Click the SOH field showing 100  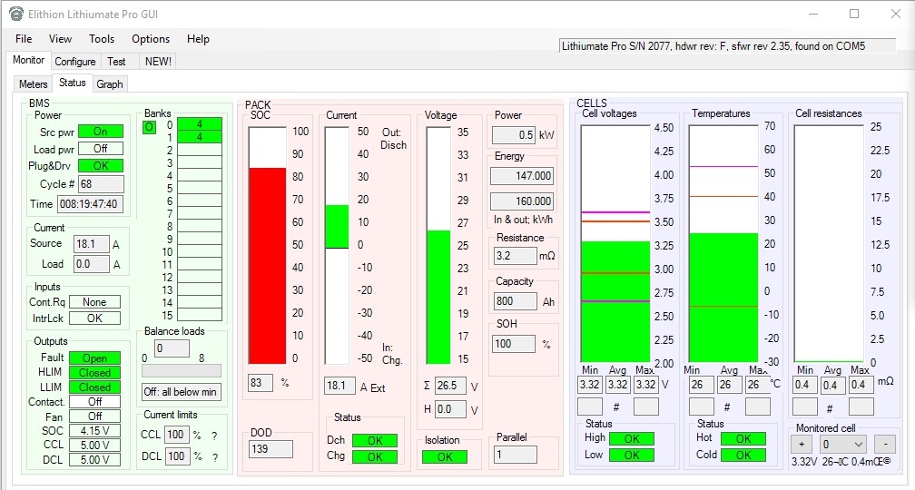tap(514, 344)
